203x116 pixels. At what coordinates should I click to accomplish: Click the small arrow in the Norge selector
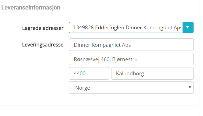click(189, 87)
